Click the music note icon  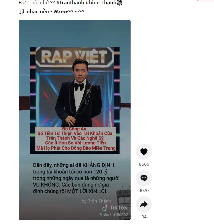[x=22, y=12]
